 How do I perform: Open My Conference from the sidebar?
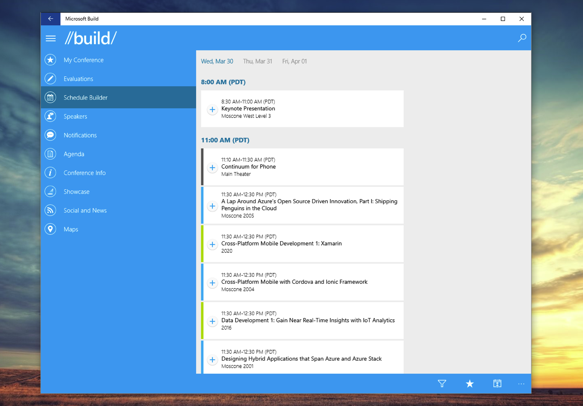[x=118, y=60]
